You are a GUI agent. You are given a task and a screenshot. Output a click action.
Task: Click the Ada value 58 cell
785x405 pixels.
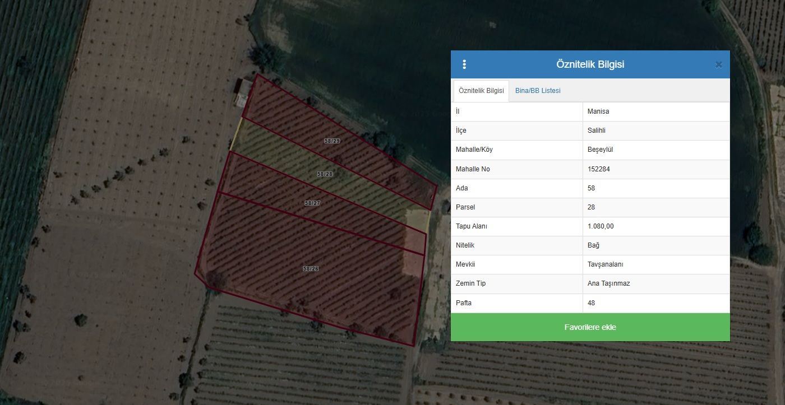pos(591,188)
